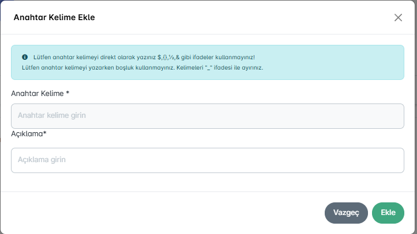This screenshot has height=234, width=417.
Task: Click the dialog title "Anahtar Kelime Ekle"
Action: pyautogui.click(x=54, y=17)
